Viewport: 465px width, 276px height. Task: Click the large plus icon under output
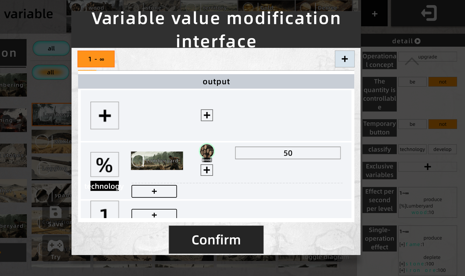pos(105,116)
